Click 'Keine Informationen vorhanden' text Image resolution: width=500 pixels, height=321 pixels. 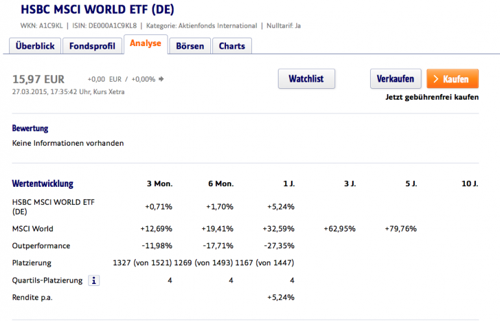coord(68,143)
